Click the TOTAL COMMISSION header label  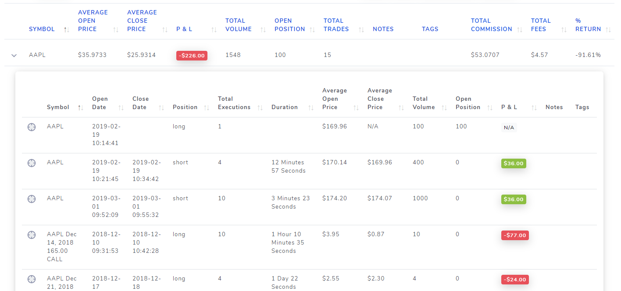coord(491,25)
